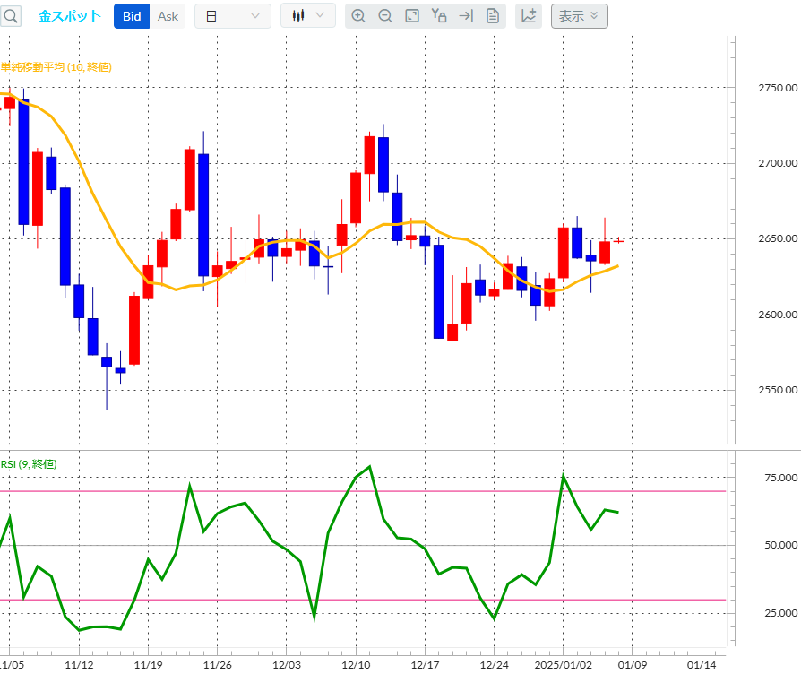Click the 2550.00 price axis label
Viewport: 801px width, 674px height.
pos(778,390)
